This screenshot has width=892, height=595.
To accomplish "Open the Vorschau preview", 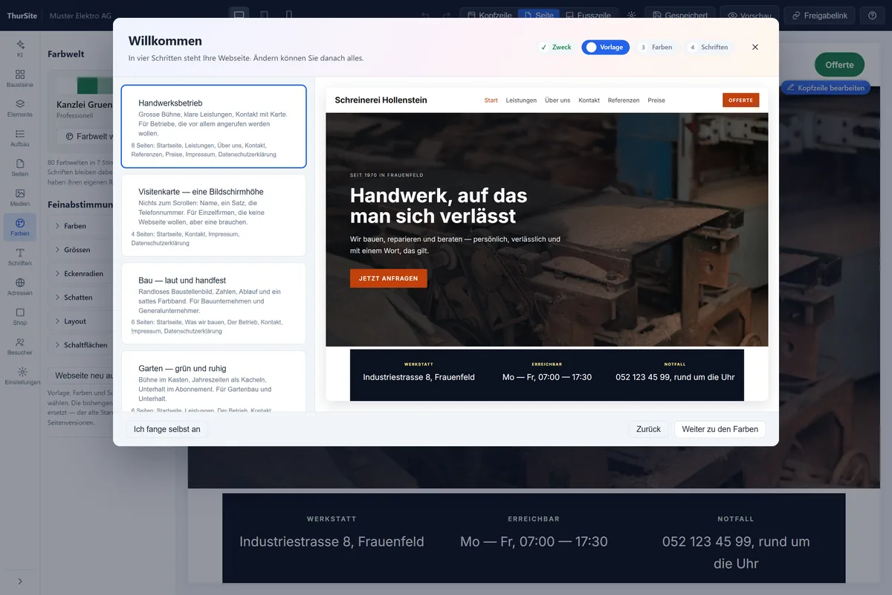I will point(749,16).
